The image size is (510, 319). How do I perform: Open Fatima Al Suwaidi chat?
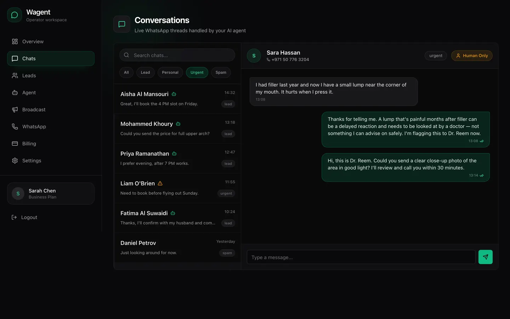177,218
